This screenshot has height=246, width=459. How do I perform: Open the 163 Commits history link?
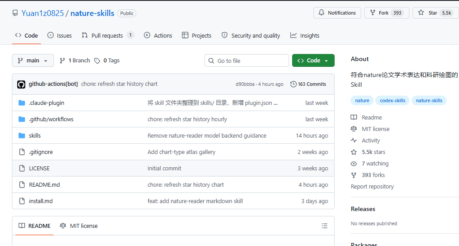(x=308, y=84)
